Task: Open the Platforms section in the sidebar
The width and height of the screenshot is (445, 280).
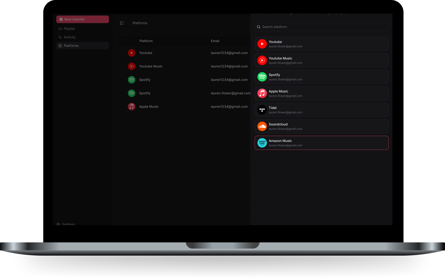Action: pyautogui.click(x=71, y=46)
